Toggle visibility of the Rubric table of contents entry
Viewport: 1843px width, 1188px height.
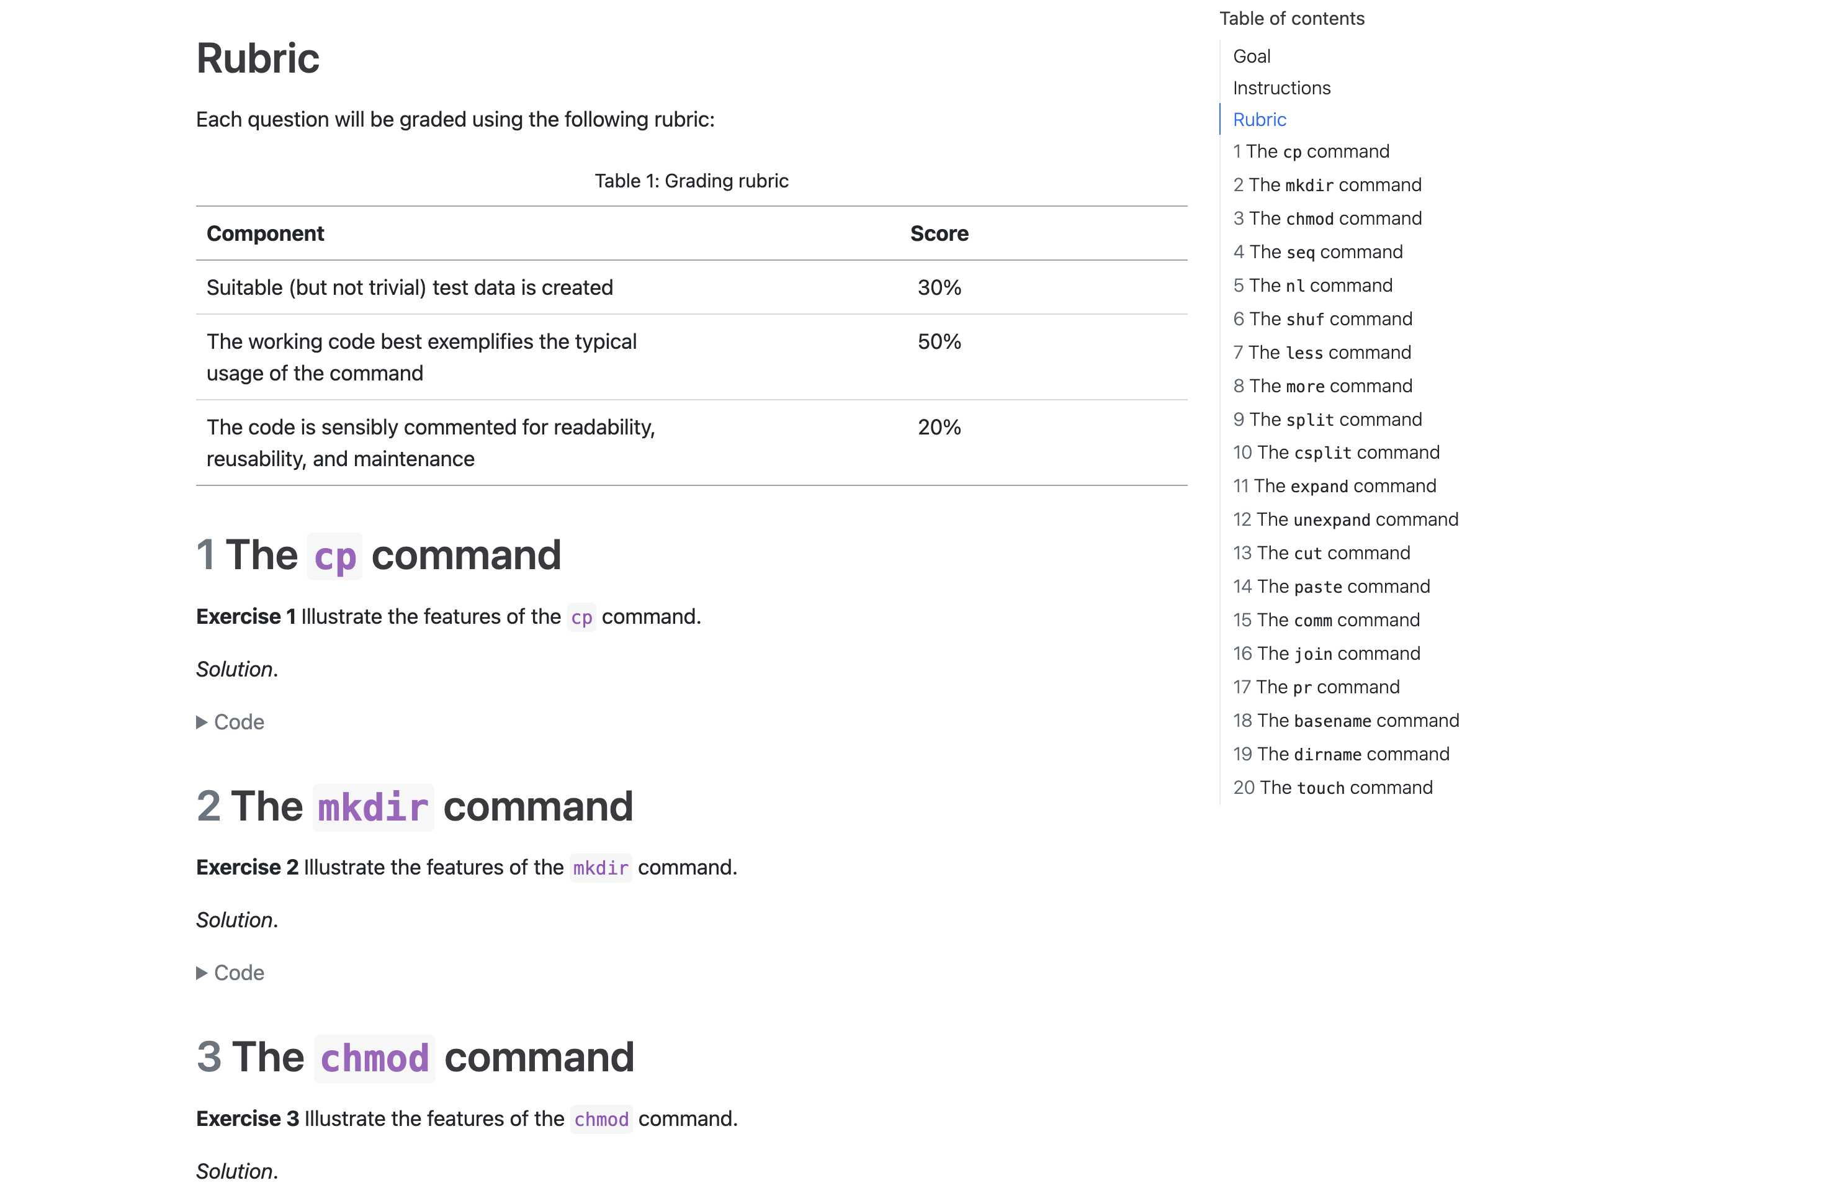pos(1258,120)
